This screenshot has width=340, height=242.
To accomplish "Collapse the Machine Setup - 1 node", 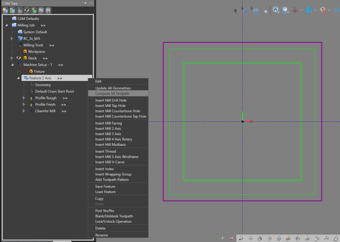I will (x=12, y=65).
